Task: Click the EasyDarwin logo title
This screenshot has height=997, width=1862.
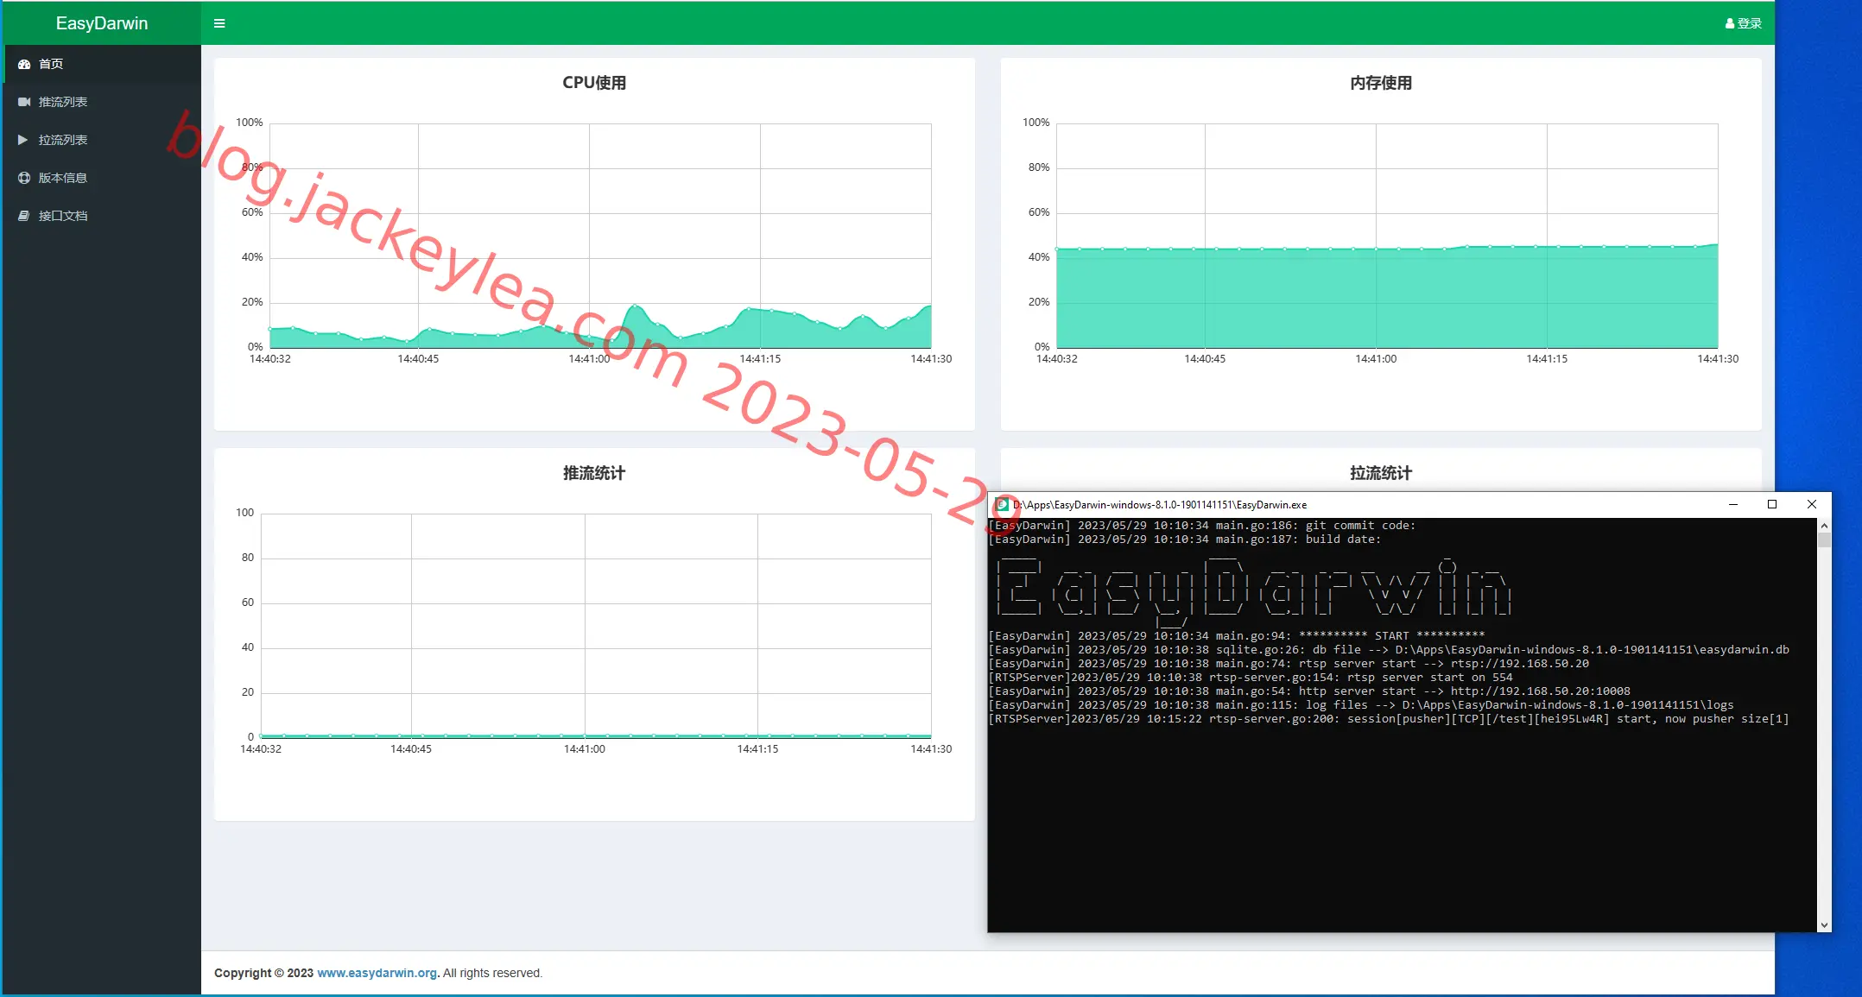Action: 102,23
